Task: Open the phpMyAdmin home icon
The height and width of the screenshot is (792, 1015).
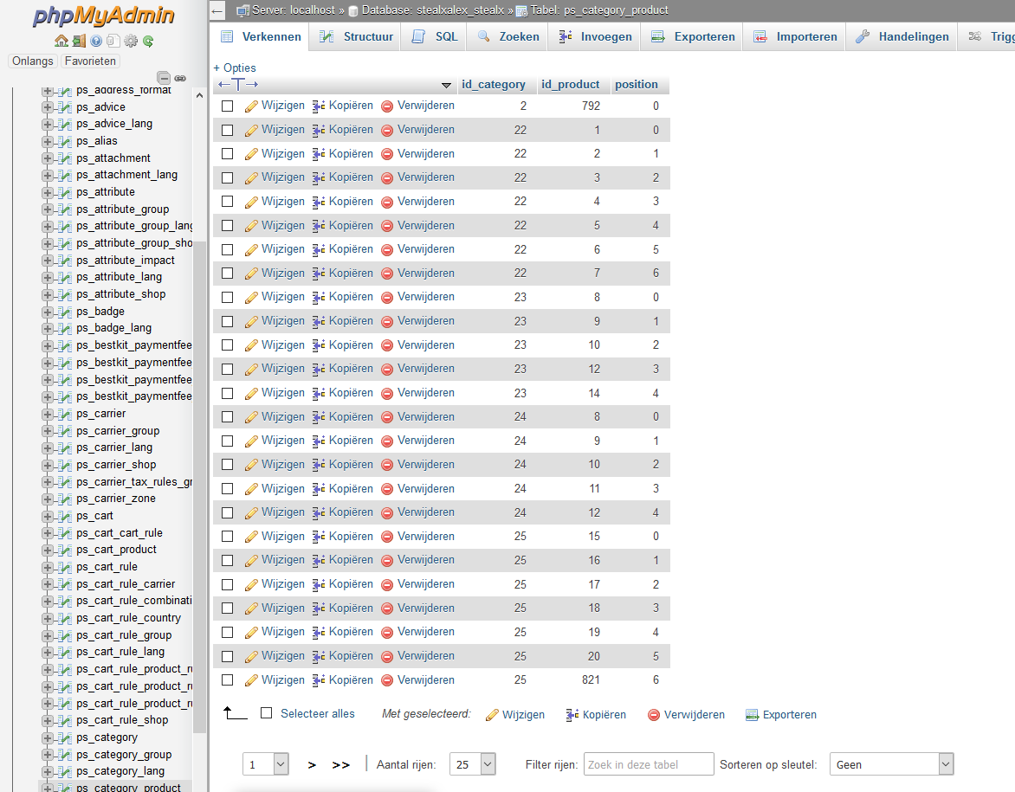Action: point(61,41)
